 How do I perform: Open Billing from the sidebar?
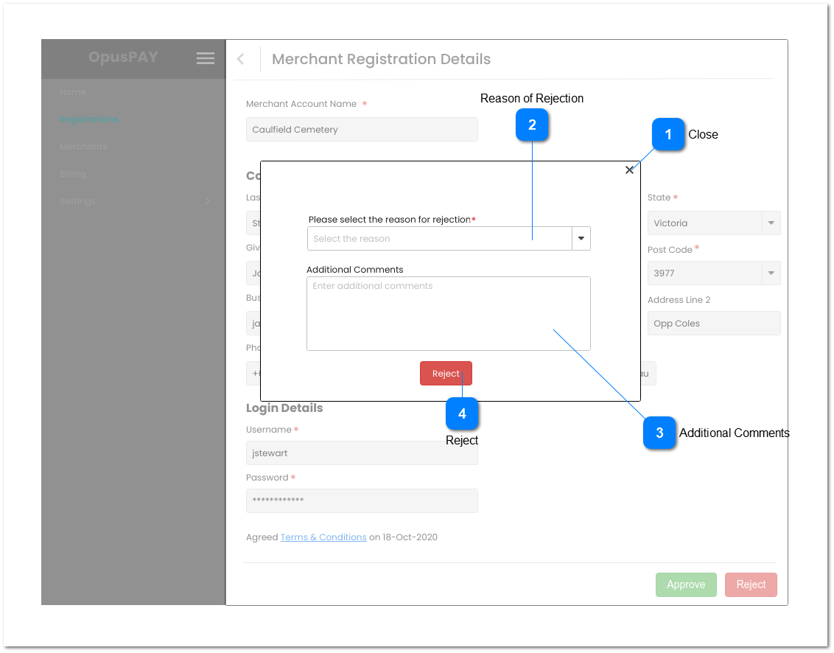pyautogui.click(x=73, y=174)
